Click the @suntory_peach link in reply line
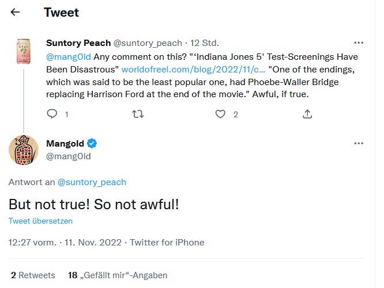 point(92,182)
